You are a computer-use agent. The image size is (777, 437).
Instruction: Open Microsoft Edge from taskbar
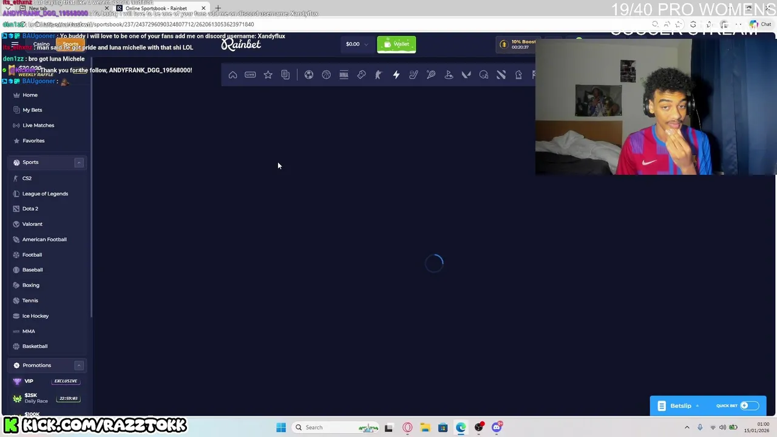pyautogui.click(x=461, y=427)
